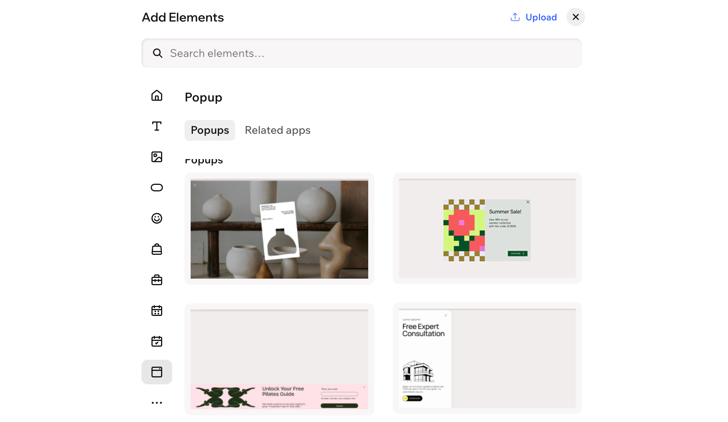The height and width of the screenshot is (422, 728).
Task: Switch to the Related apps tab
Action: pos(278,130)
